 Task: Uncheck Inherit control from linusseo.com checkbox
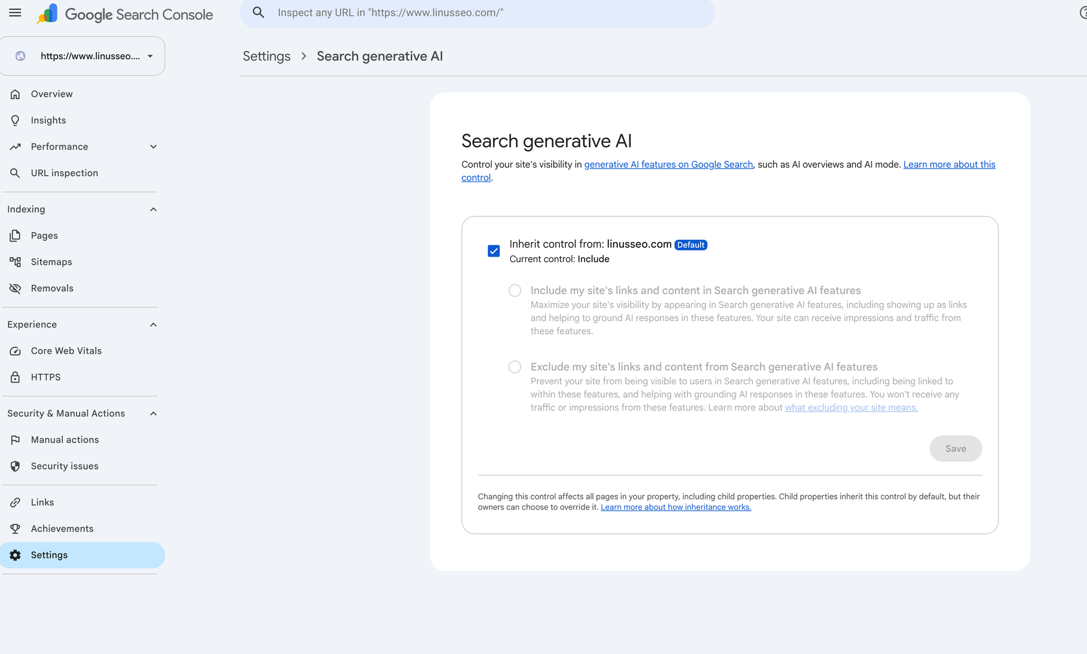493,251
